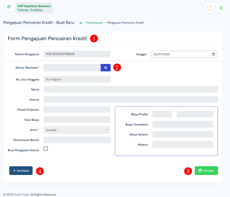
Task: Open the Tanggal calendar picker icon
Action: 214,54
